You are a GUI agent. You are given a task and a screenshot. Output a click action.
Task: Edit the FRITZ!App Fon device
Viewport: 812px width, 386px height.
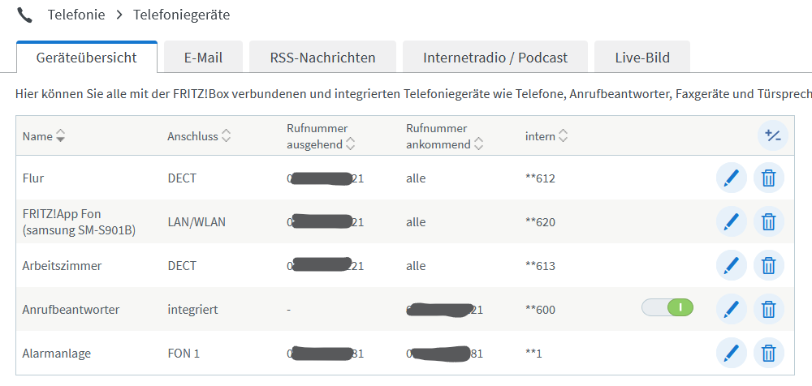click(x=731, y=221)
